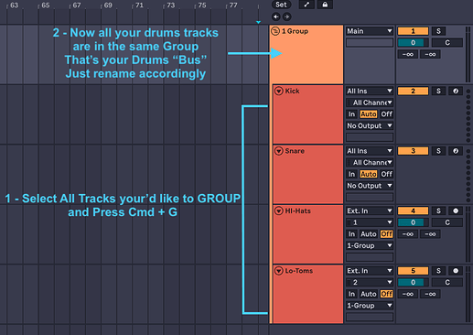Viewport: 473px width, 335px height.
Task: Click Group track pan control C
Action: pos(447,43)
